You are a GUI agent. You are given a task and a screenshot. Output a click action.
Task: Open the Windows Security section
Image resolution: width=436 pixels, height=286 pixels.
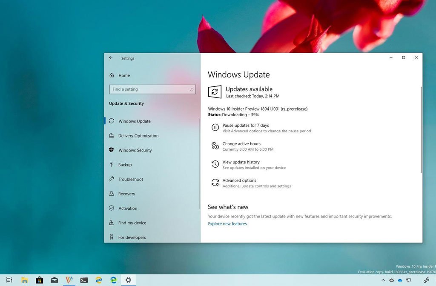[x=135, y=150]
